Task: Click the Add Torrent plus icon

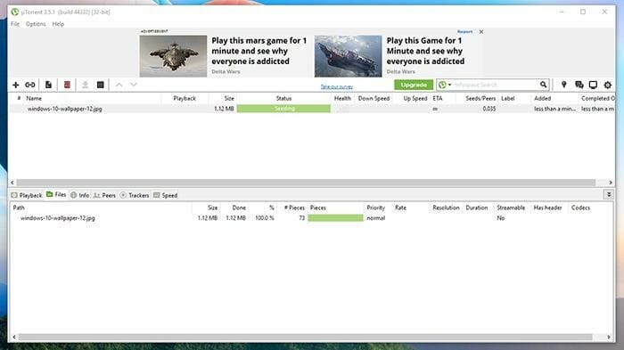Action: pos(15,85)
